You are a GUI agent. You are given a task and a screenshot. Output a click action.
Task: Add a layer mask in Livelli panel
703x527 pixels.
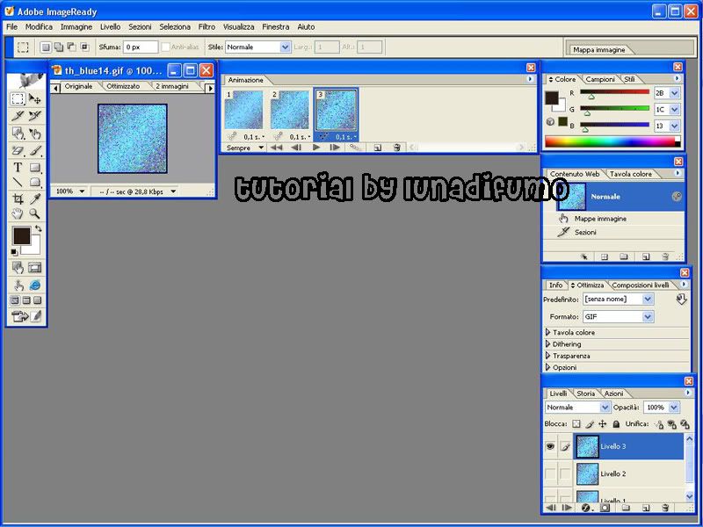point(605,508)
